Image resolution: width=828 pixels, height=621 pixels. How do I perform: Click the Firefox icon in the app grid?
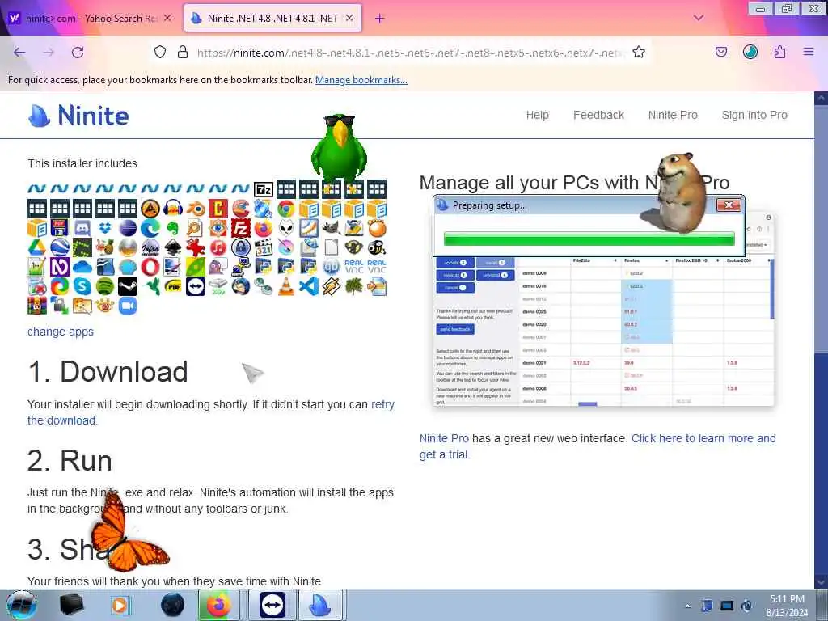coord(264,228)
